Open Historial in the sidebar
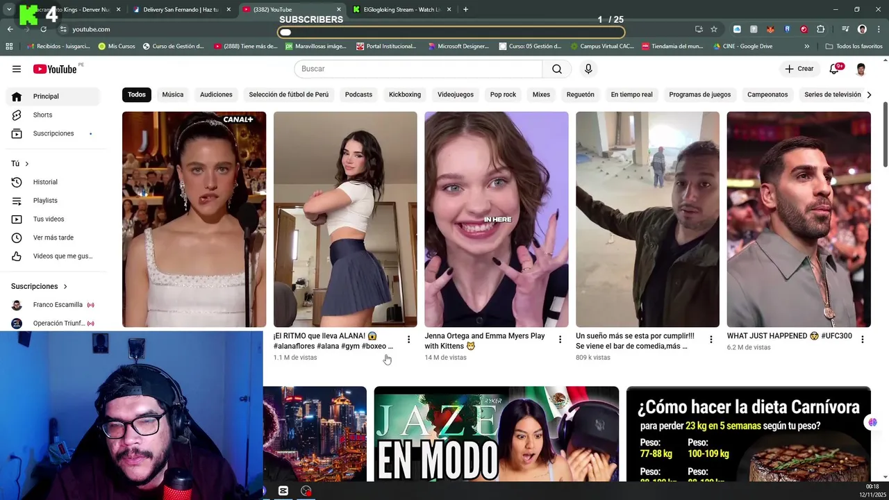Screen dimensions: 889x500 click(53, 182)
